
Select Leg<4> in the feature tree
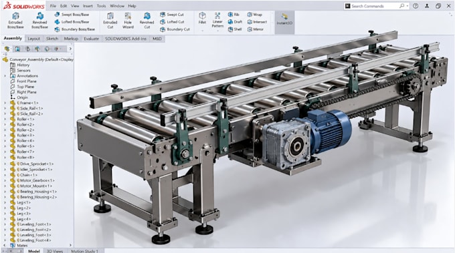click(21, 219)
